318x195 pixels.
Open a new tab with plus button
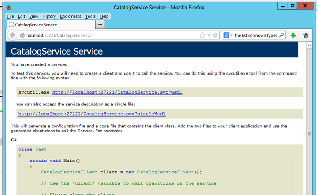point(100,25)
